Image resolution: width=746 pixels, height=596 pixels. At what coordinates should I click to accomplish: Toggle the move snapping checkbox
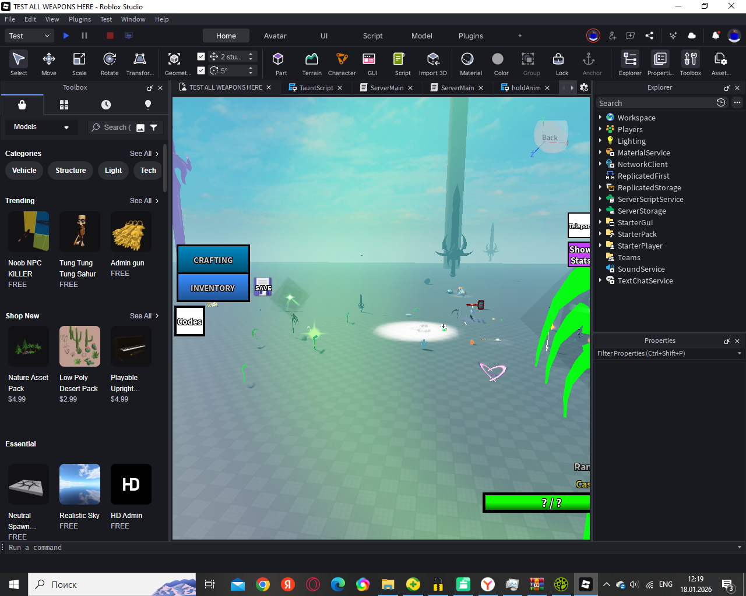(x=201, y=56)
